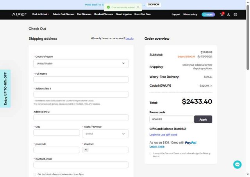Apply the promo code
The image size is (250, 177).
coord(203,119)
